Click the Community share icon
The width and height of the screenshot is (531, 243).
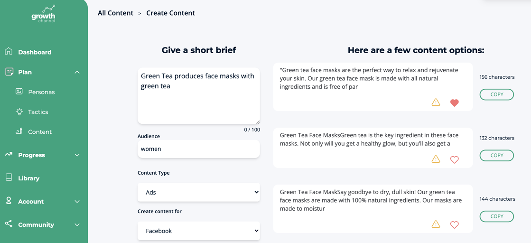9,224
